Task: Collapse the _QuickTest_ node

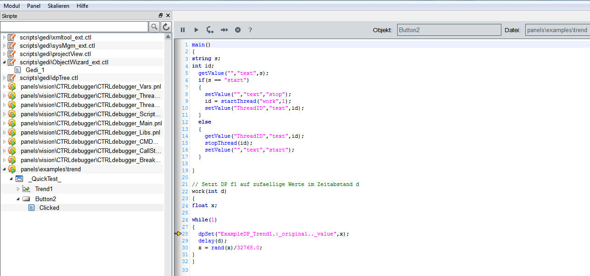Action: (11, 179)
